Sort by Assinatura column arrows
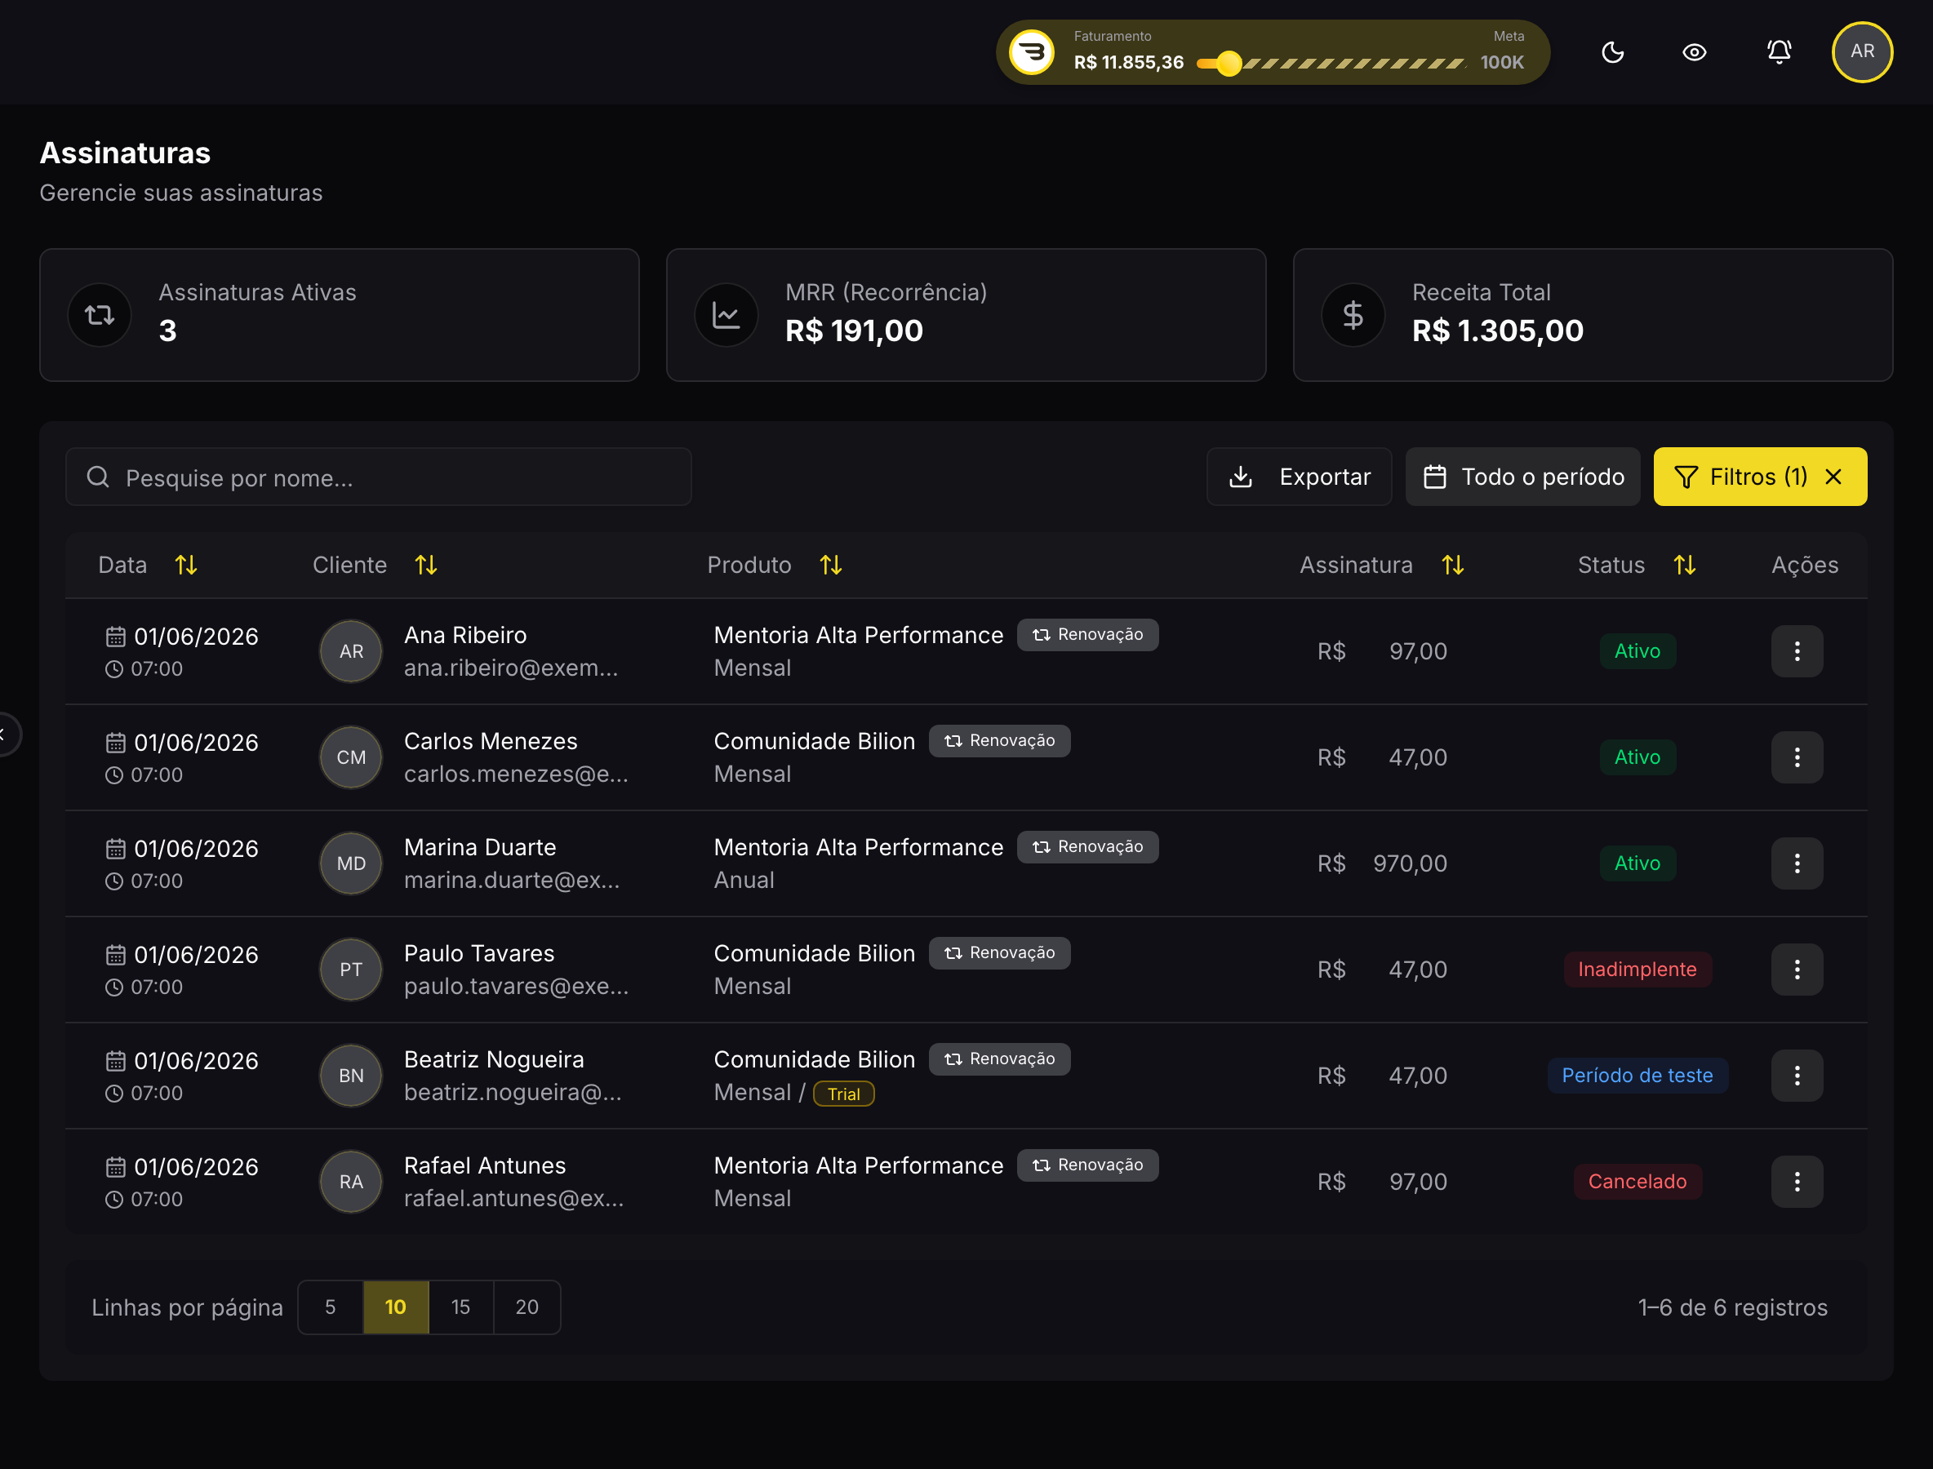The height and width of the screenshot is (1469, 1933). 1453,565
